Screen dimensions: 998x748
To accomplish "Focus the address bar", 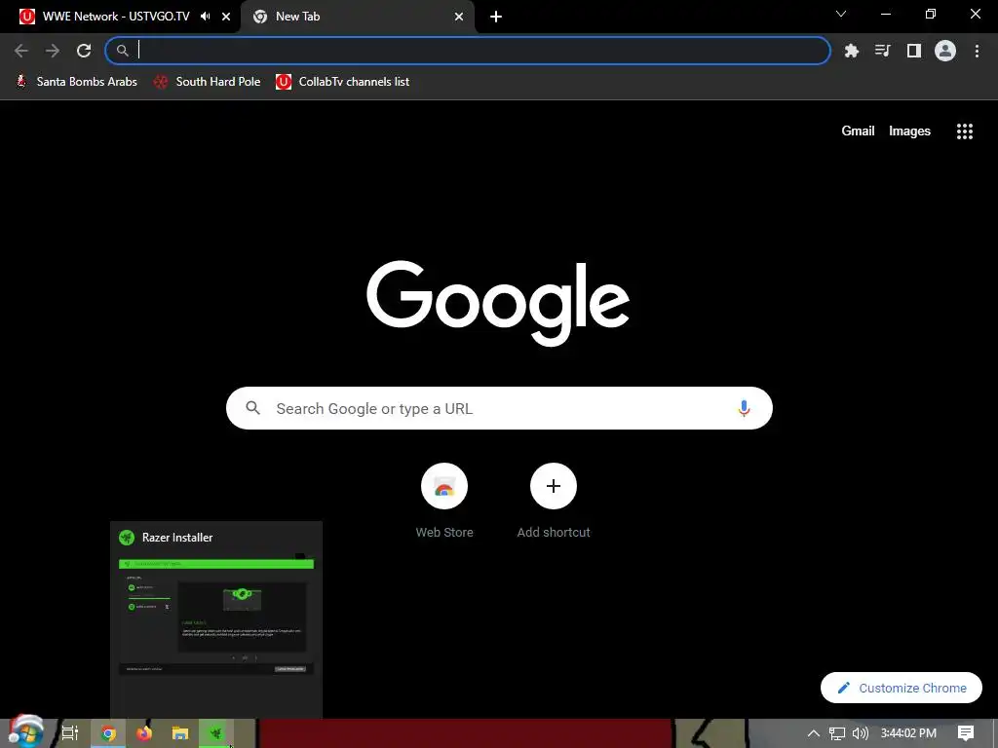I will point(468,51).
